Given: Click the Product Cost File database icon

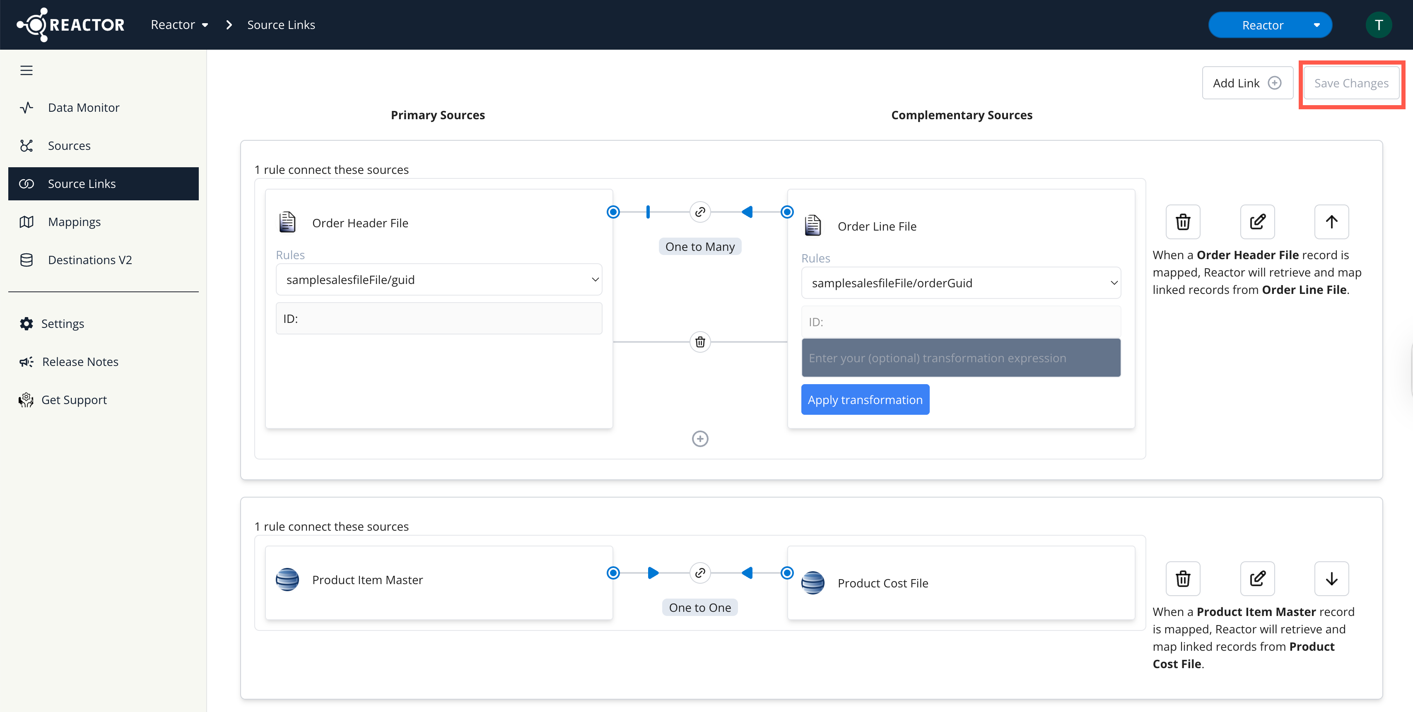Looking at the screenshot, I should coord(813,583).
